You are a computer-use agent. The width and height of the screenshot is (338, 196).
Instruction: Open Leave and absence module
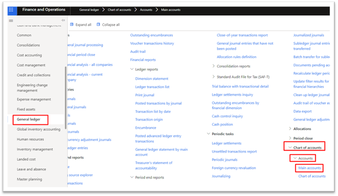pos(31,169)
